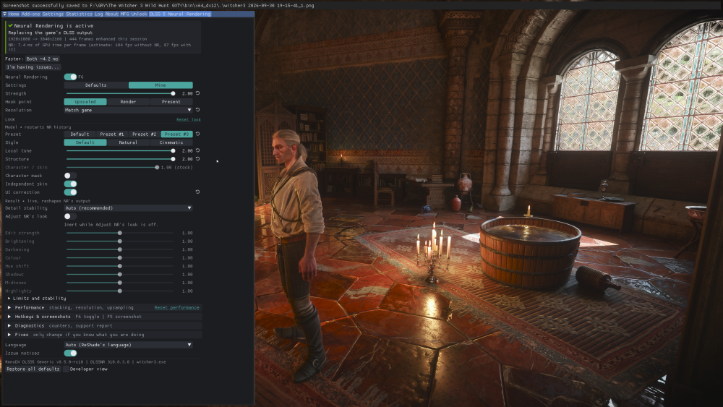Reset Local tone with its undo icon
The image size is (723, 407).
pos(198,150)
